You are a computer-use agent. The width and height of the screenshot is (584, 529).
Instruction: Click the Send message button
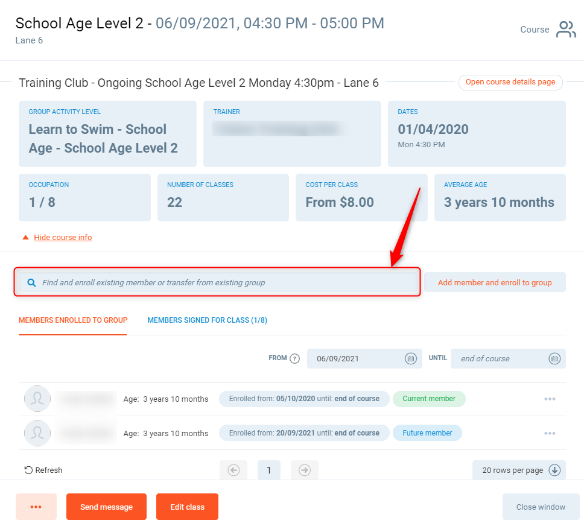[106, 507]
